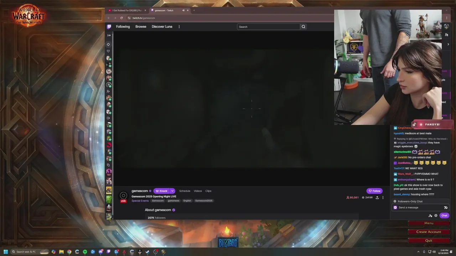Open Discover Luna in Twitch navigation
The height and width of the screenshot is (256, 456).
click(162, 27)
